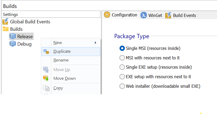Screen dimensions: 217x114
Task: Click the Builds folder icon
Action: click(x=6, y=29)
